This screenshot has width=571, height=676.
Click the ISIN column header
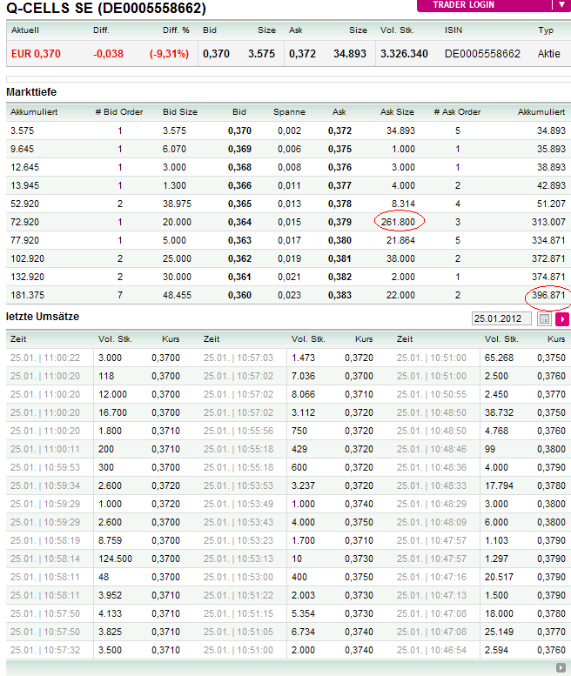[x=453, y=30]
